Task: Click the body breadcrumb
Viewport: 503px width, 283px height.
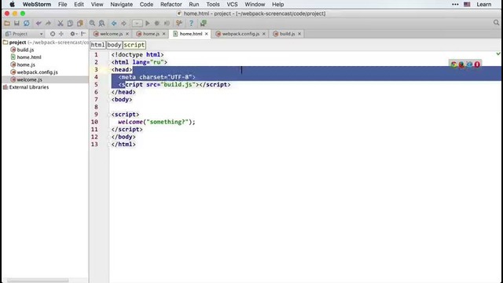Action: click(114, 45)
